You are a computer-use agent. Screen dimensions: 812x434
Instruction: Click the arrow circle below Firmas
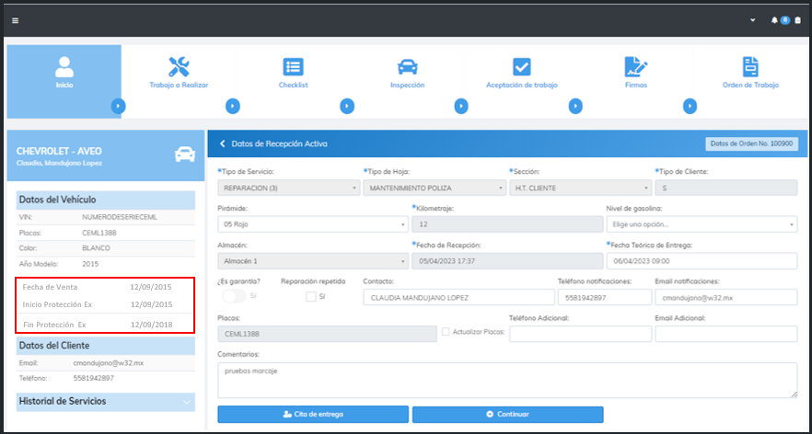click(x=690, y=106)
